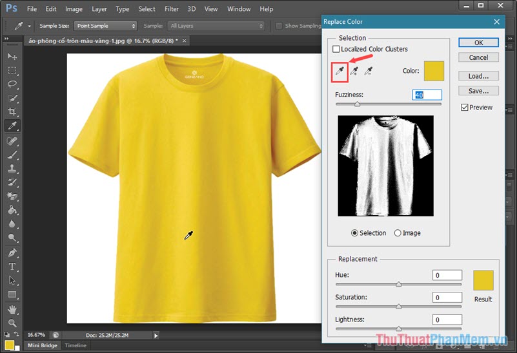Select the Move tool

pos(12,56)
